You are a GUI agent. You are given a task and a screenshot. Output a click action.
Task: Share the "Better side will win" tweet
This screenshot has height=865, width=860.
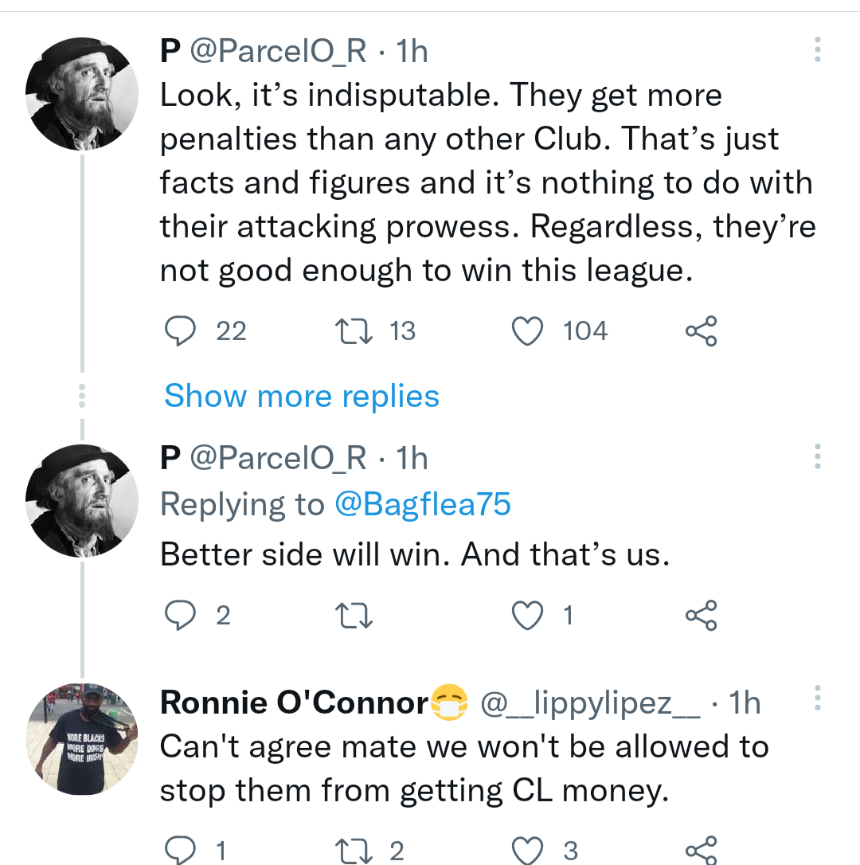coord(701,615)
